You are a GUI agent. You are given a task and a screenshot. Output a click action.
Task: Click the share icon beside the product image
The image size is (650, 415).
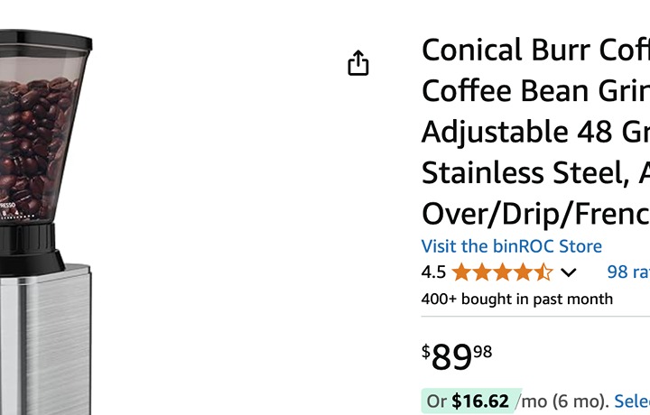(x=358, y=63)
